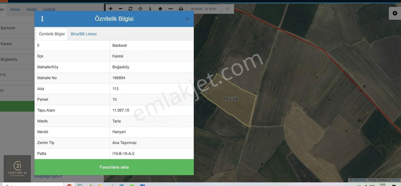
Task: Click the sidebar Ada field showing 113
Action: [17, 75]
